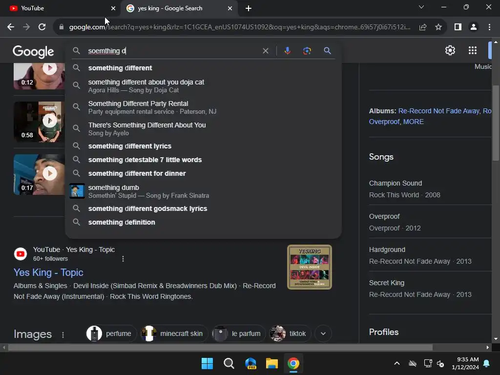Open clock and date in taskbar
This screenshot has height=375, width=500.
(x=465, y=363)
